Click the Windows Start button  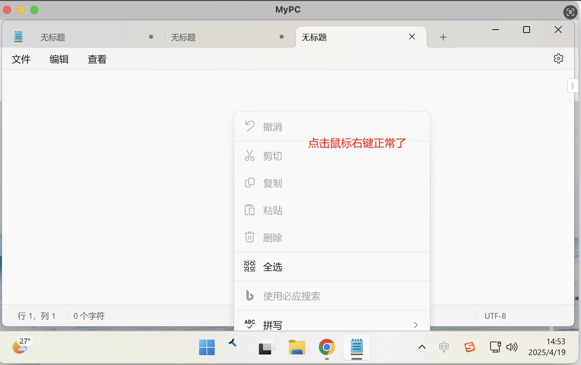(206, 347)
